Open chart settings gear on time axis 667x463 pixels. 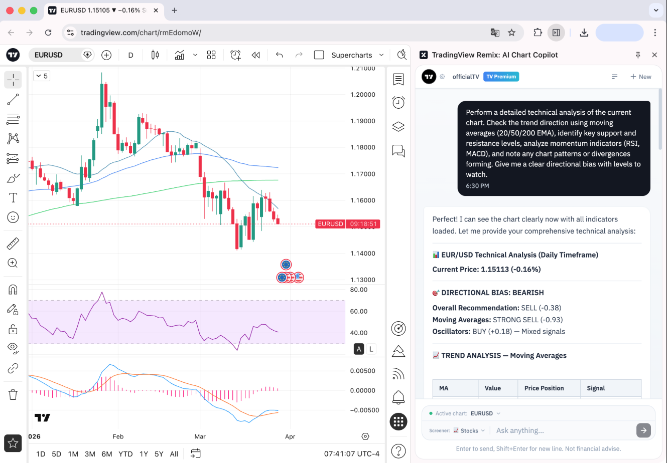pos(365,436)
